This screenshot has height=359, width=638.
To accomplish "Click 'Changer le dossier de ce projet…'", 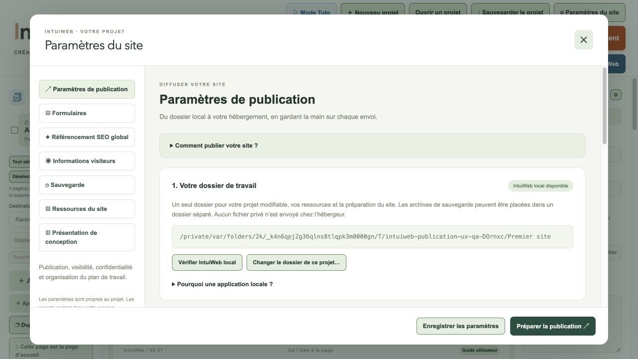I will pyautogui.click(x=296, y=263).
